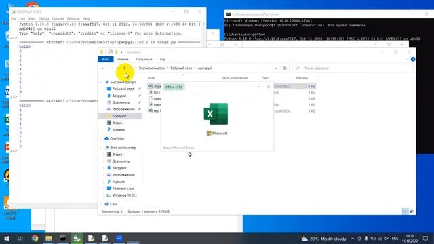Open the notification center icon
The image size is (434, 244).
pyautogui.click(x=425, y=239)
